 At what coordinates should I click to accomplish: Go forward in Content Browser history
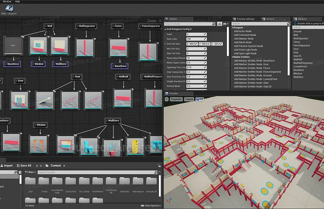tap(41, 166)
